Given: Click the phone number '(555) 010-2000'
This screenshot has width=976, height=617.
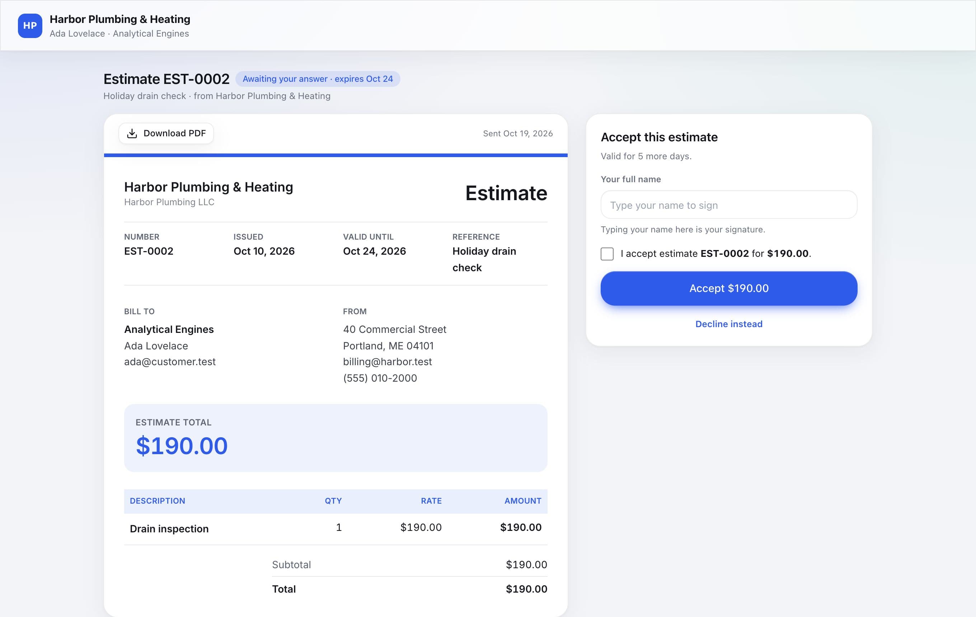Looking at the screenshot, I should pos(380,378).
